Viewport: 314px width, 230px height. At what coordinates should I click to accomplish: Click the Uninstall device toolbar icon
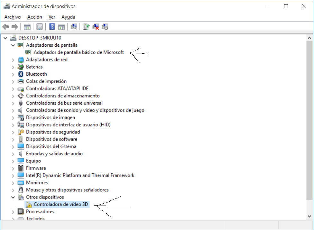pos(96,26)
